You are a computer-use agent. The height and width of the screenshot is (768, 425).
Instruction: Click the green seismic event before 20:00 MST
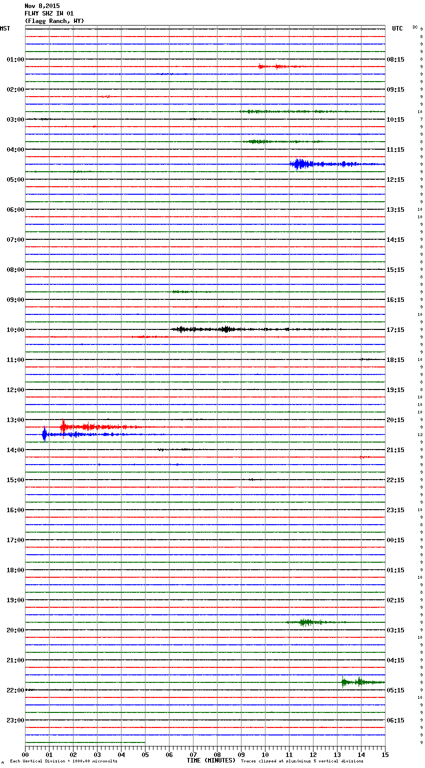tap(306, 622)
